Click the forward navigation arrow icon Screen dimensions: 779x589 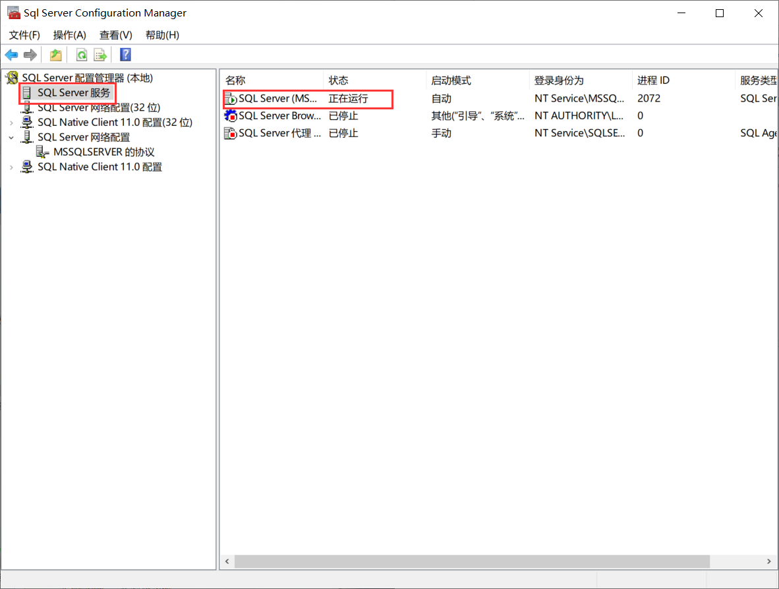tap(30, 54)
